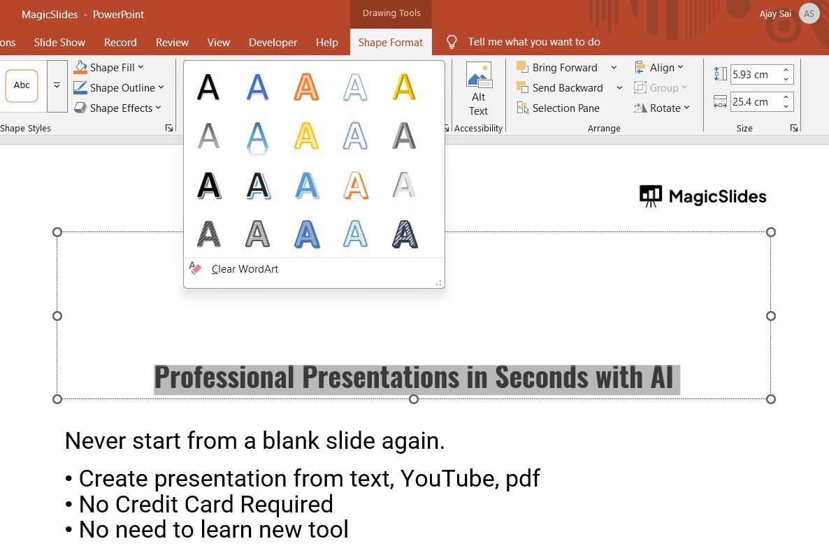Click Bring Forward button
The height and width of the screenshot is (546, 829).
tap(558, 68)
